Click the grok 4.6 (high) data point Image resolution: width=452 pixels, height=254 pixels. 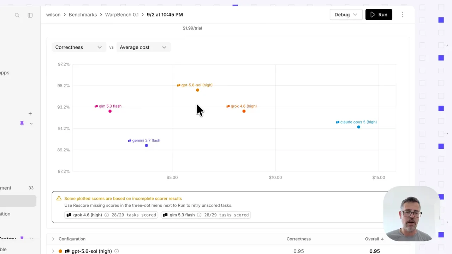coord(244,111)
